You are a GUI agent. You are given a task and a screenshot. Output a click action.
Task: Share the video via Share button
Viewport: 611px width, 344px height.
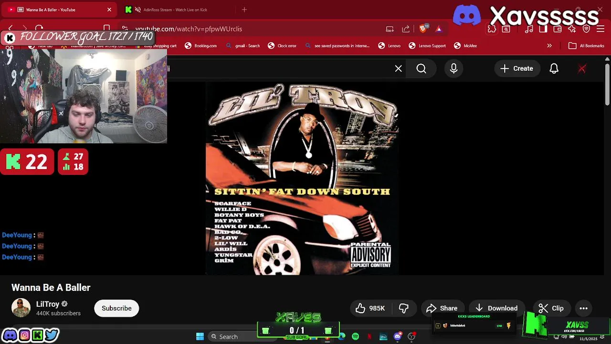[x=442, y=308]
